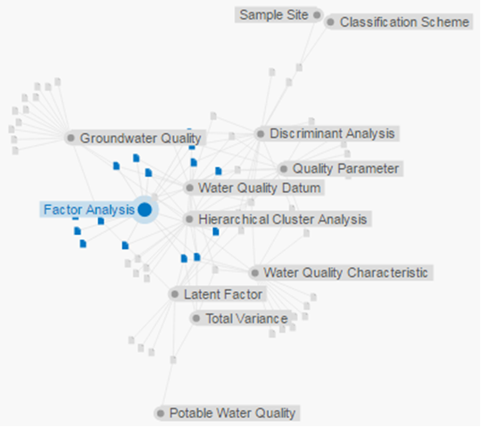This screenshot has height=427, width=481.
Task: Click the Total Variance node dot
Action: (x=196, y=318)
